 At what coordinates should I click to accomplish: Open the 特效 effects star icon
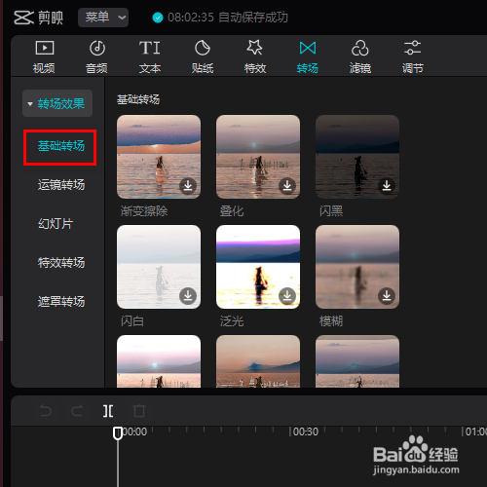[x=254, y=48]
